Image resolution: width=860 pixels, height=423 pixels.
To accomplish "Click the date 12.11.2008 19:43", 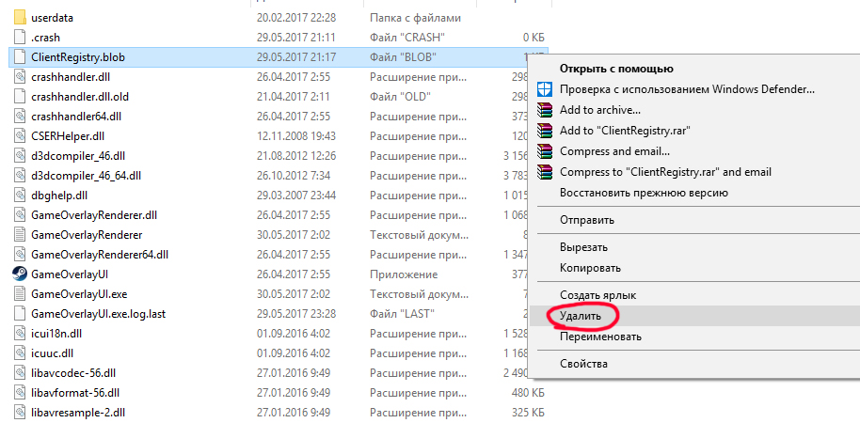I will (x=296, y=136).
